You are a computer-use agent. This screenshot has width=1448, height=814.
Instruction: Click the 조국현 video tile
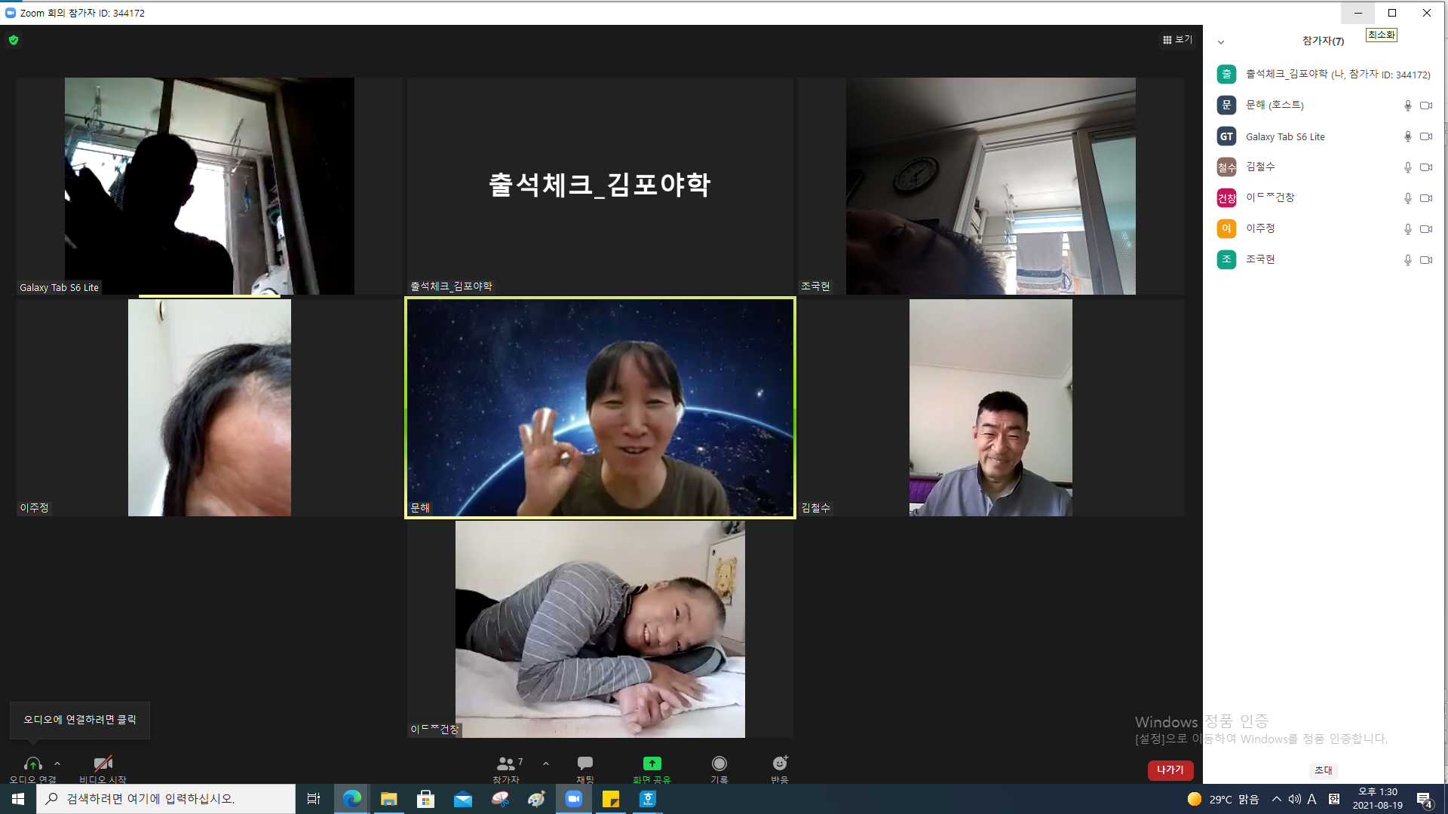click(x=991, y=186)
